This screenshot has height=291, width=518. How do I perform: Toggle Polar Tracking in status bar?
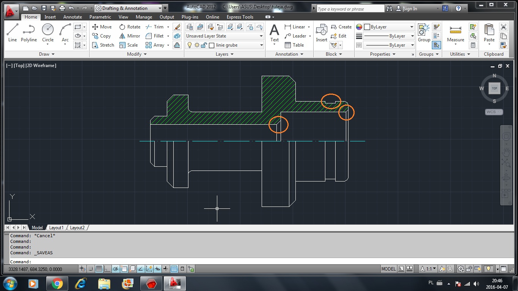point(116,269)
